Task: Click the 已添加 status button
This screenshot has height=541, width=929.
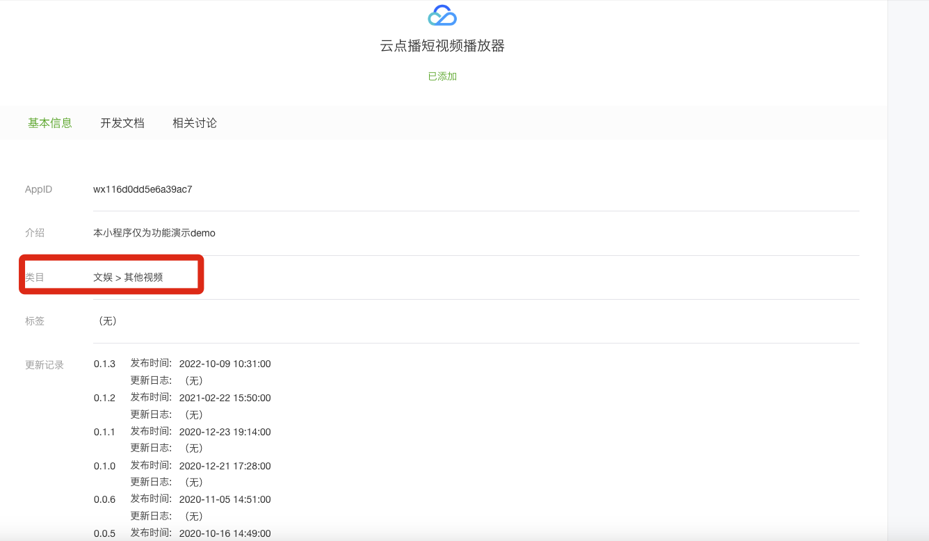Action: click(x=442, y=76)
